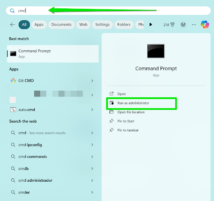The width and height of the screenshot is (214, 201).
Task: Click the Command Prompt title in details pane
Action: pyautogui.click(x=156, y=68)
